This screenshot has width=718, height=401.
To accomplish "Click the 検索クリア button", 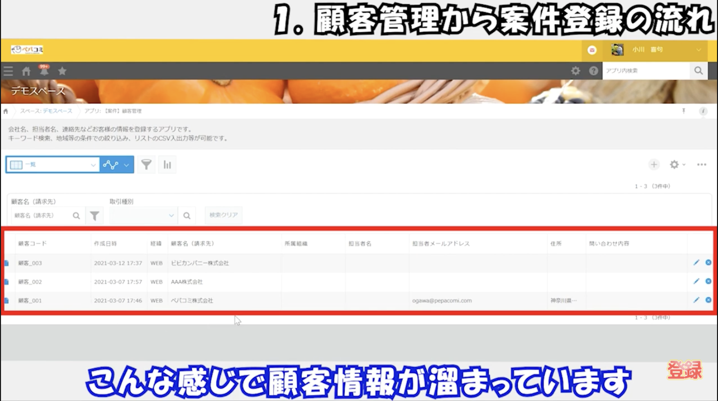I will click(x=223, y=215).
